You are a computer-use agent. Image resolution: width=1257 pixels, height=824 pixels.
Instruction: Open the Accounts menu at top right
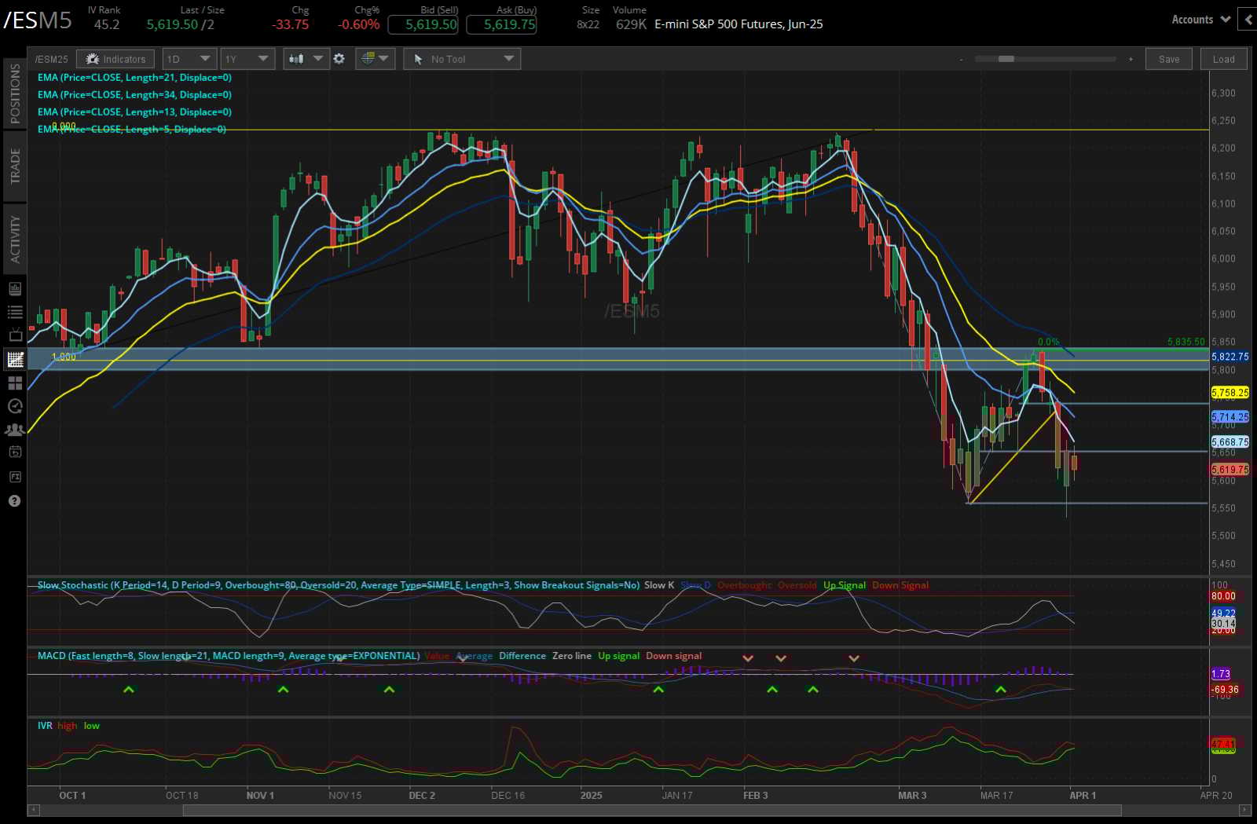[x=1197, y=19]
